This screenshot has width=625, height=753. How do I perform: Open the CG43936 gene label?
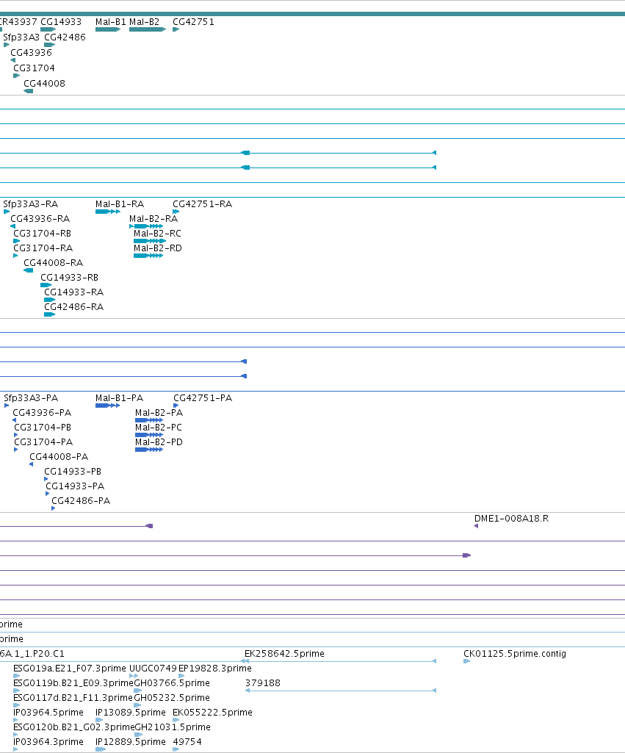pyautogui.click(x=31, y=53)
